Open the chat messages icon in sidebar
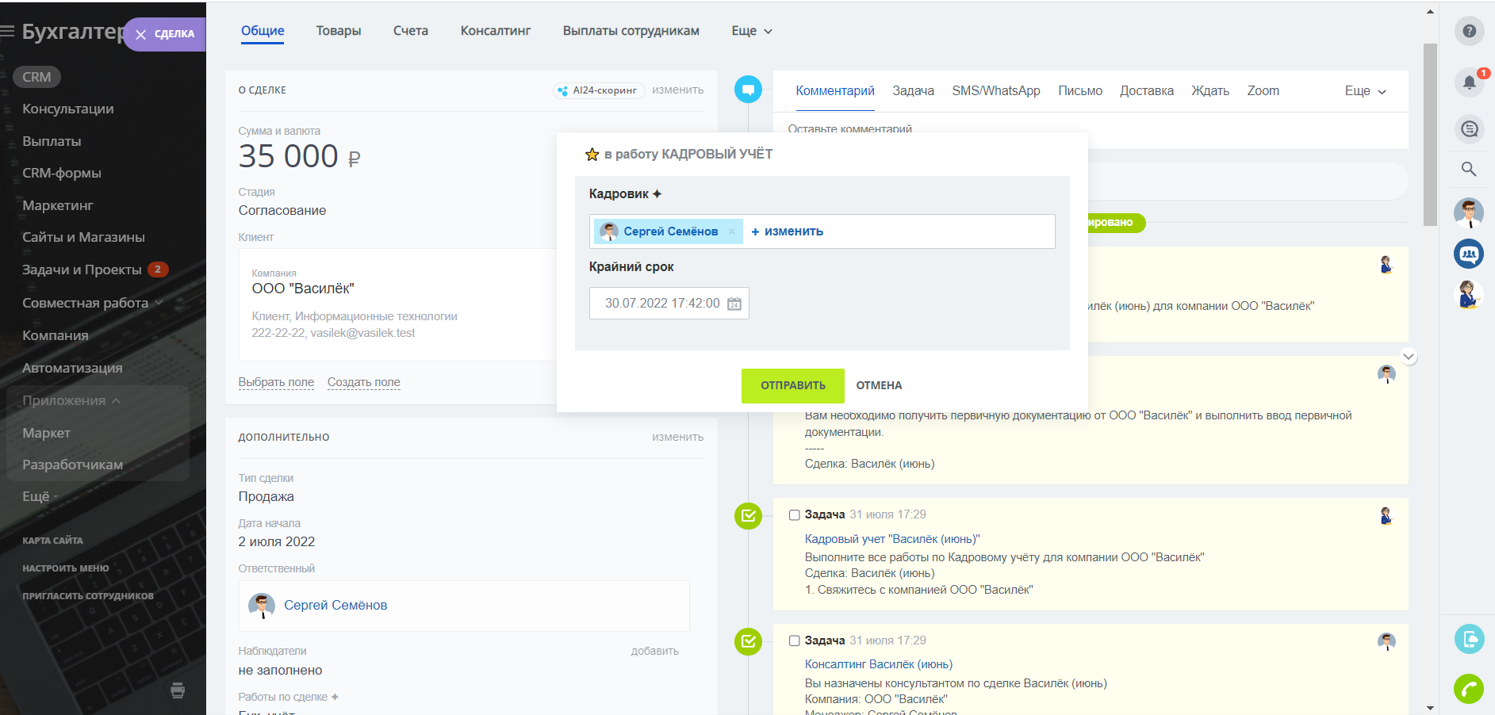Image resolution: width=1495 pixels, height=715 pixels. (1469, 128)
